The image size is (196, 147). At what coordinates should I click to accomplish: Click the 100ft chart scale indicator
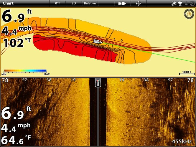pos(186,73)
